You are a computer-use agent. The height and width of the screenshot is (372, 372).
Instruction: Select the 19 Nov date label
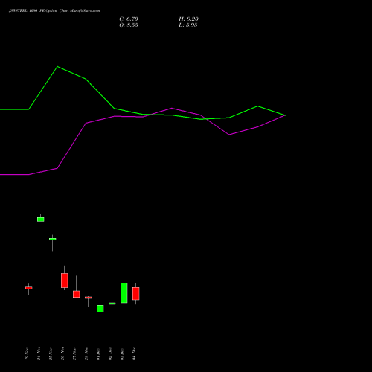point(27,354)
